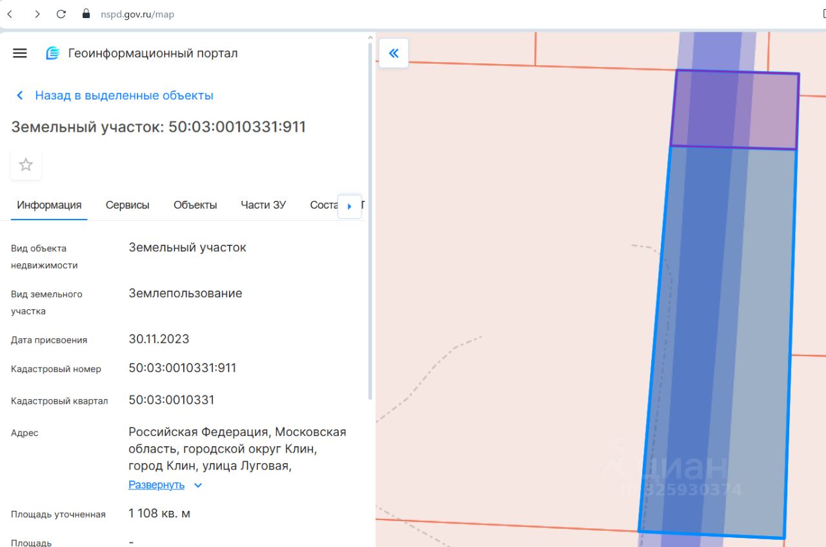Click the info panel vertical scrollbar
This screenshot has height=547, width=826.
[370, 220]
